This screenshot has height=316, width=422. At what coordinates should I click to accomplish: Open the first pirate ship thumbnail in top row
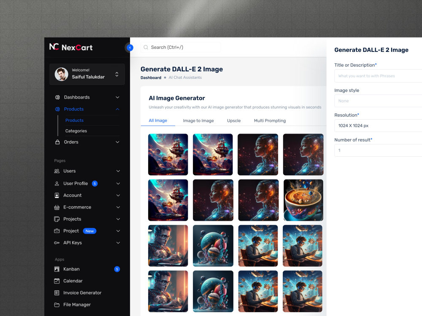(x=168, y=155)
